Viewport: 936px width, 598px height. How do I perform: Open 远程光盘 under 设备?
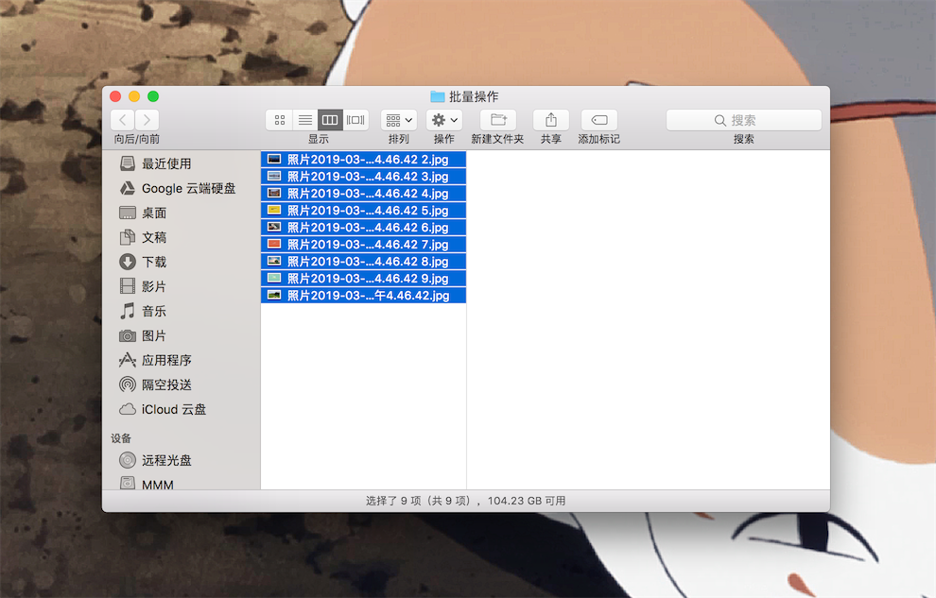182,460
